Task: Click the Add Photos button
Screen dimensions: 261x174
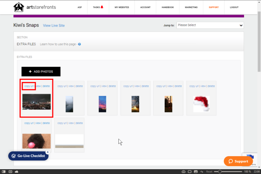Action: pyautogui.click(x=41, y=72)
